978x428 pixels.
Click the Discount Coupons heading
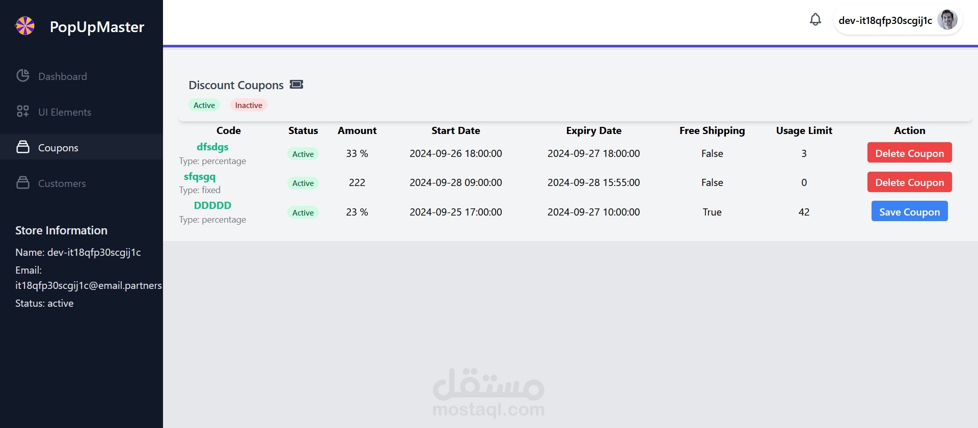pos(236,85)
